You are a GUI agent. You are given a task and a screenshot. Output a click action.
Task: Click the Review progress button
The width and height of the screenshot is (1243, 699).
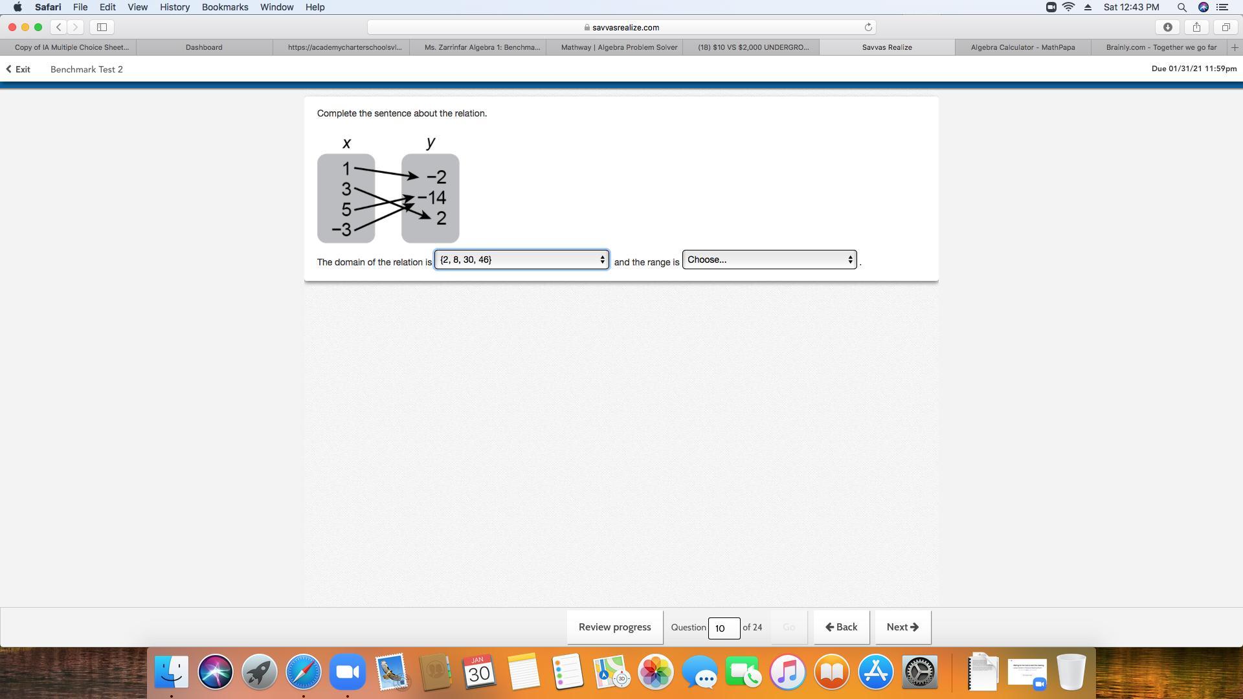pyautogui.click(x=614, y=627)
